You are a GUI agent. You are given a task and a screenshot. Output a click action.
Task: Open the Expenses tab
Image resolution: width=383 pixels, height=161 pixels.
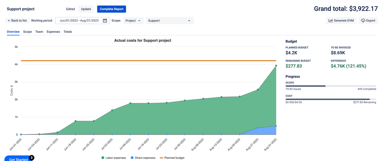(x=53, y=32)
